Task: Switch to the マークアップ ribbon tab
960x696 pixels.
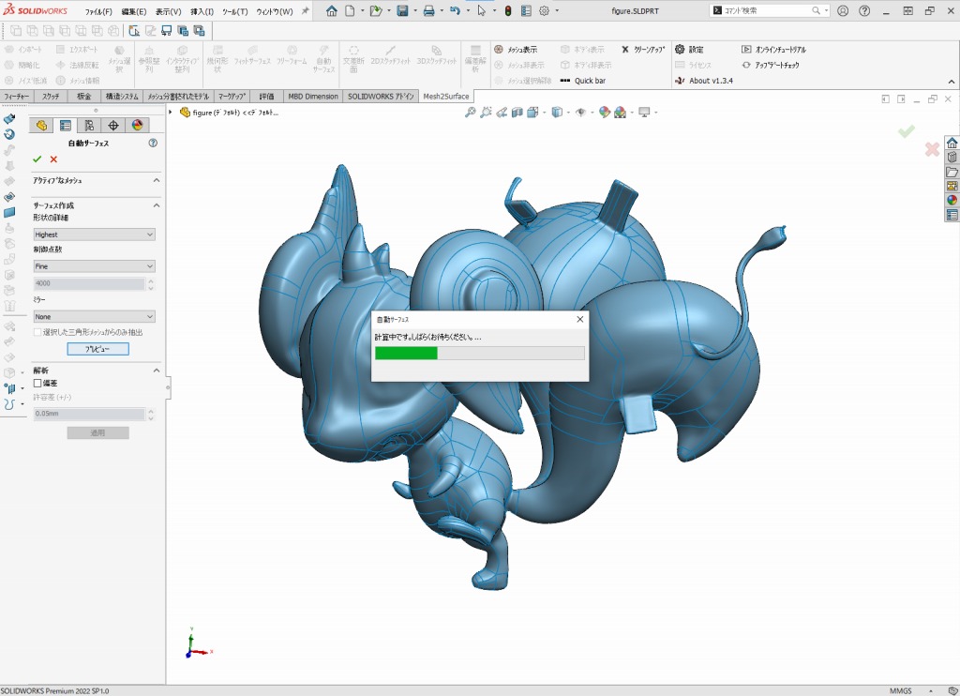Action: 232,97
